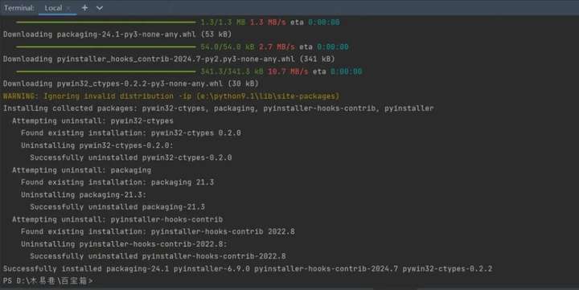579x290 pixels.
Task: Click 'Downloading pyinstaller_hooks_contrib-2024.7' line
Action: pyautogui.click(x=169, y=59)
